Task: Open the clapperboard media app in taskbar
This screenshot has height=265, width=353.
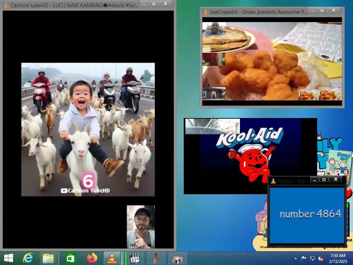Action: click(x=135, y=258)
